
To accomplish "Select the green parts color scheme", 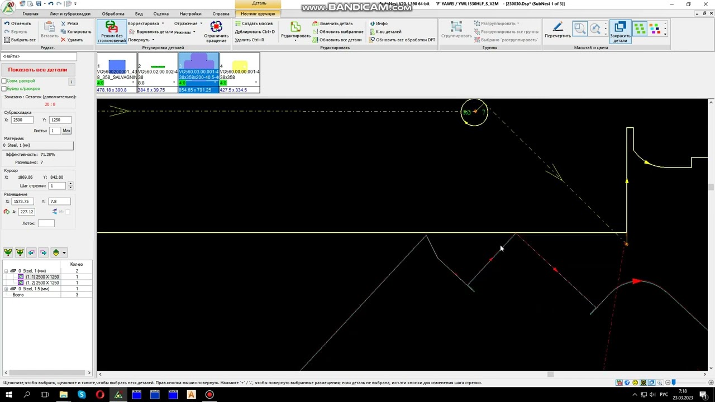I will coord(640,28).
